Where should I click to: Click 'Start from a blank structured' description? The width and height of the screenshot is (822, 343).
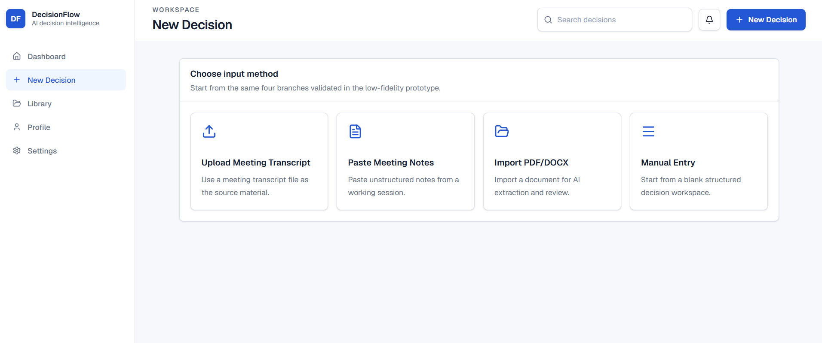point(691,186)
